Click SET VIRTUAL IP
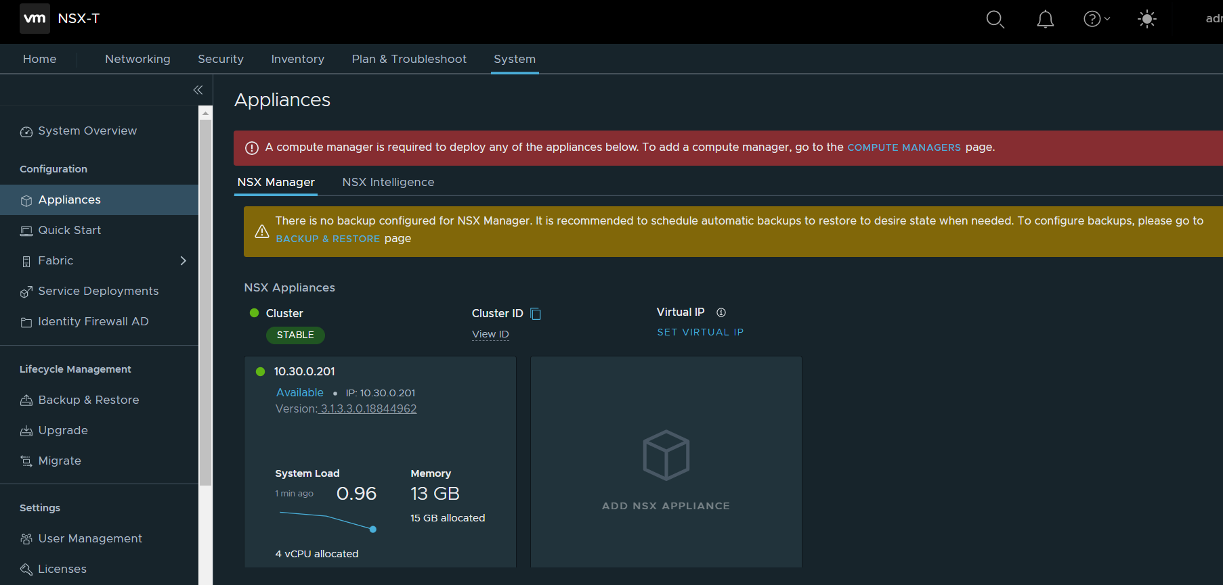Image resolution: width=1223 pixels, height=585 pixels. point(700,332)
